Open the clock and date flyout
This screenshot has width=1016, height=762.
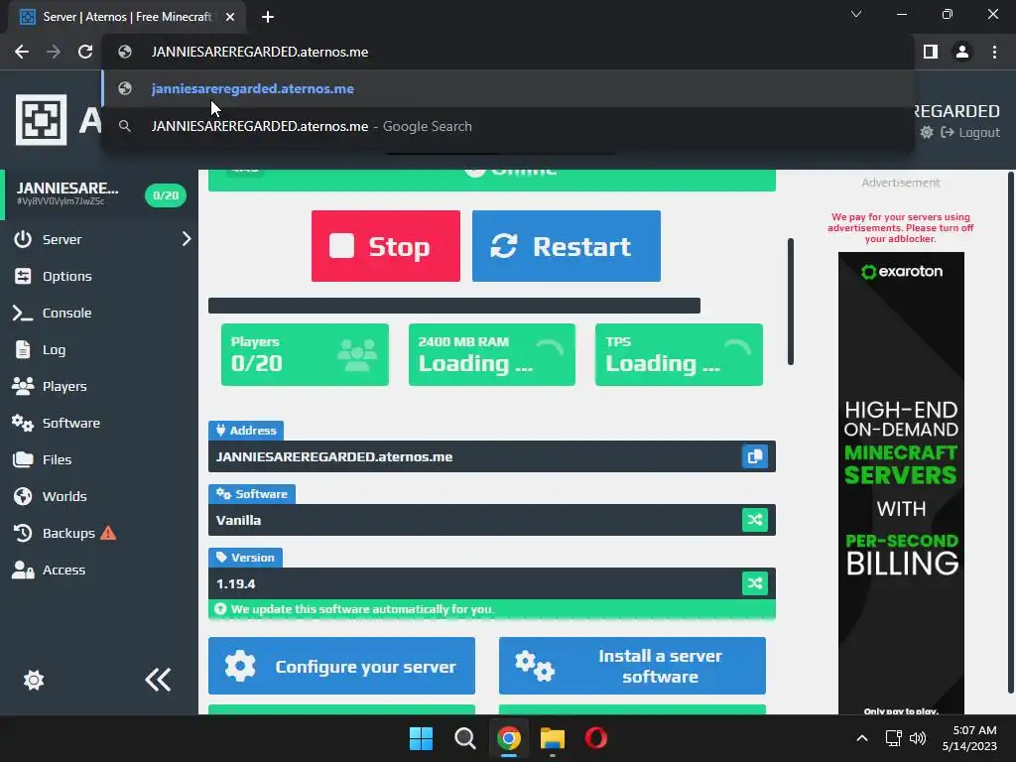coord(970,738)
